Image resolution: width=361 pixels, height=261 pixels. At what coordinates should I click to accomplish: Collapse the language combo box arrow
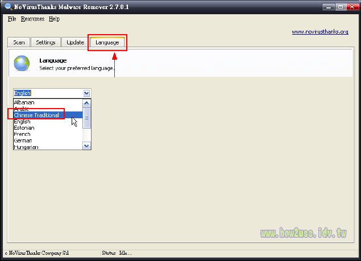[x=86, y=93]
